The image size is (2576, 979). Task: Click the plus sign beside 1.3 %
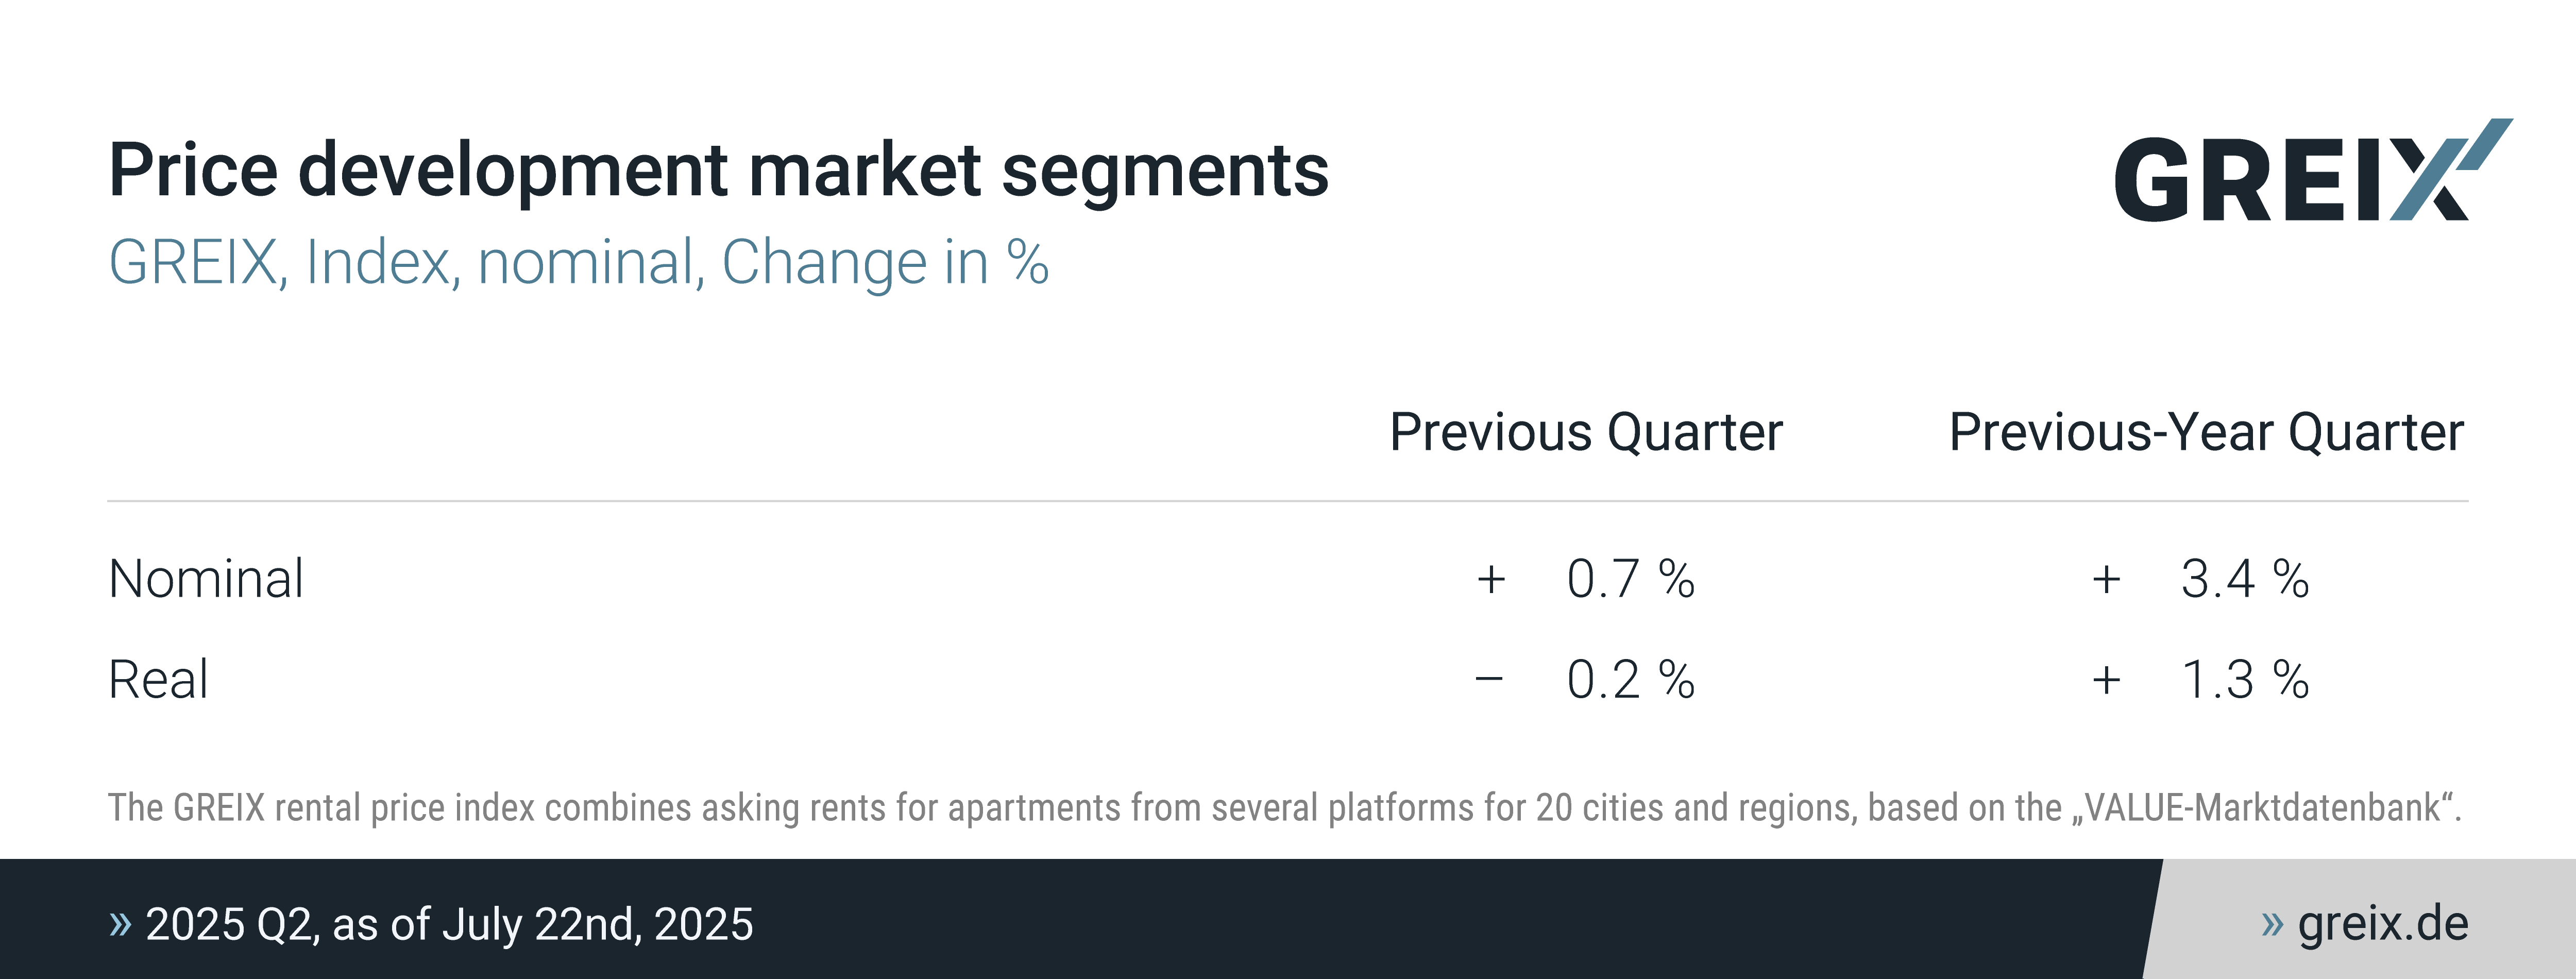click(x=2106, y=680)
